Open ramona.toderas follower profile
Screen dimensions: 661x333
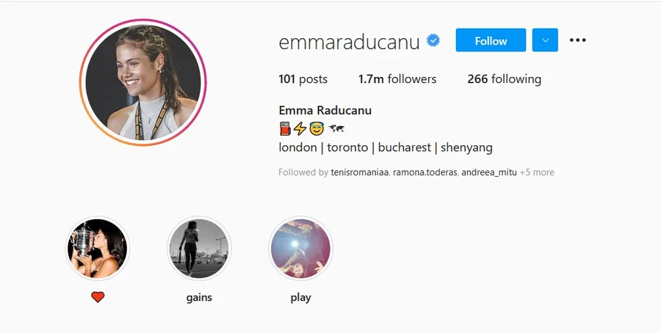click(425, 172)
